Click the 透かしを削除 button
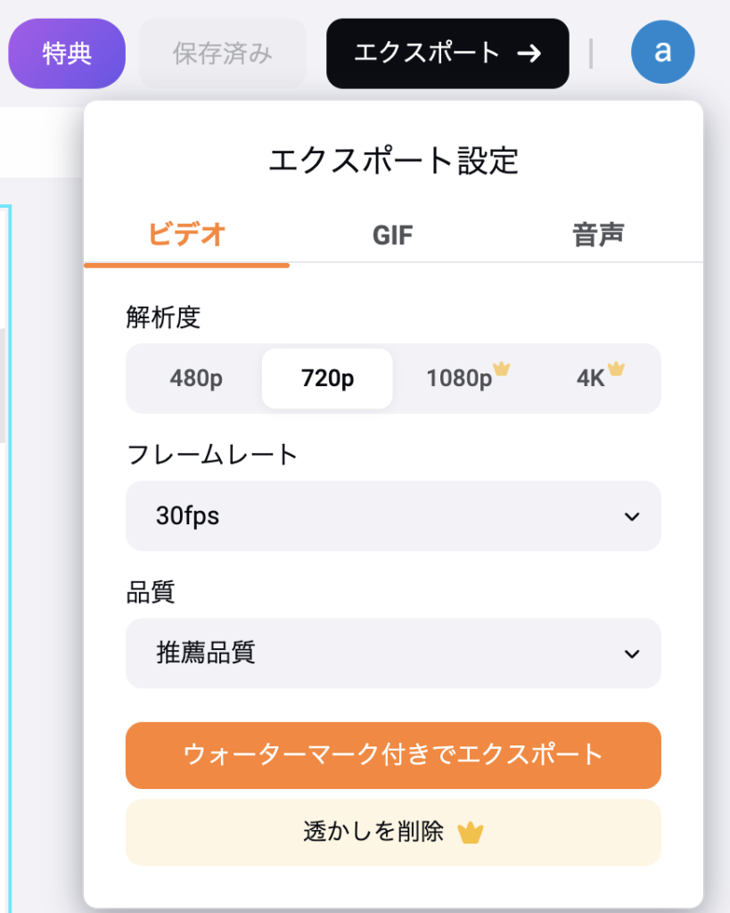This screenshot has width=730, height=913. coord(393,833)
